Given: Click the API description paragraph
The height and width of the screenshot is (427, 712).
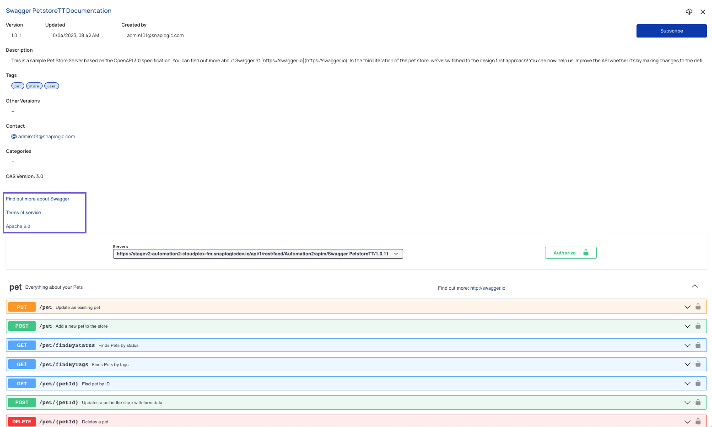Looking at the screenshot, I should click(x=358, y=60).
